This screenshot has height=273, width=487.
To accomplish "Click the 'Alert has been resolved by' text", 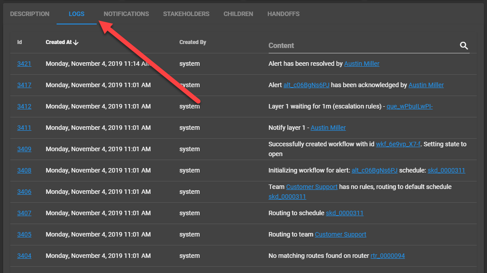I will [x=305, y=64].
